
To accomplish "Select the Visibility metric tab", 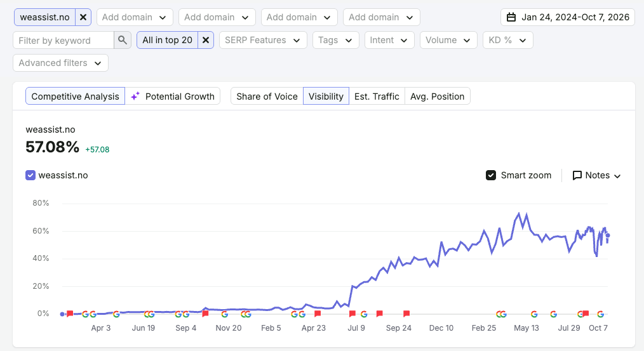I will click(x=326, y=96).
